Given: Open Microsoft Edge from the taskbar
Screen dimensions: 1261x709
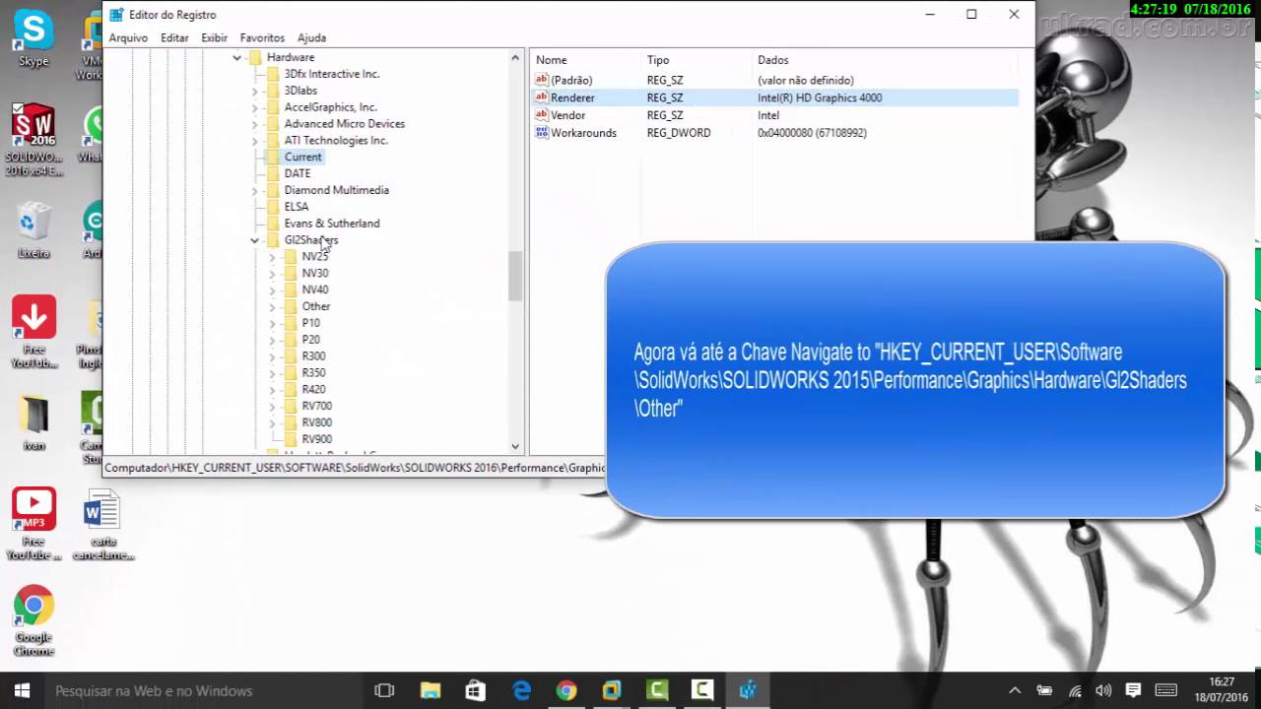Looking at the screenshot, I should coord(521,690).
